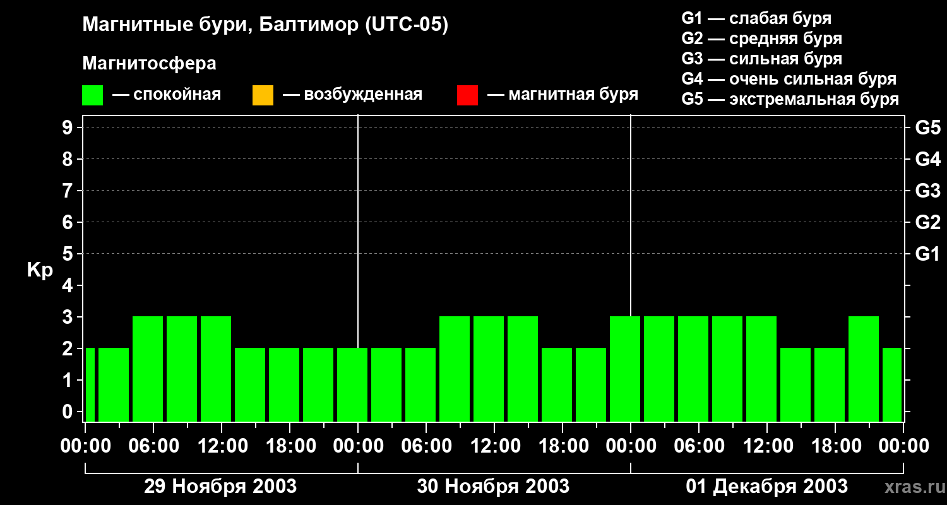Screen dimensions: 947x505
Task: Click the G4 label on the right axis
Action: [927, 159]
